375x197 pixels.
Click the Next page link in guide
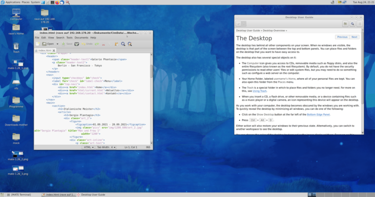click(x=354, y=37)
